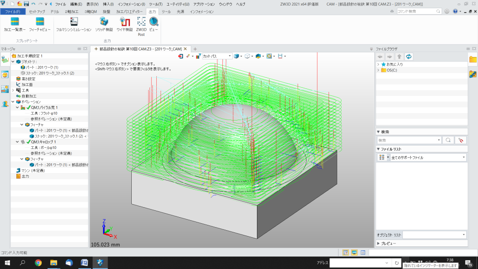Click the exit red arrow icon in viewport toolbar
This screenshot has height=269, width=478.
[180, 56]
